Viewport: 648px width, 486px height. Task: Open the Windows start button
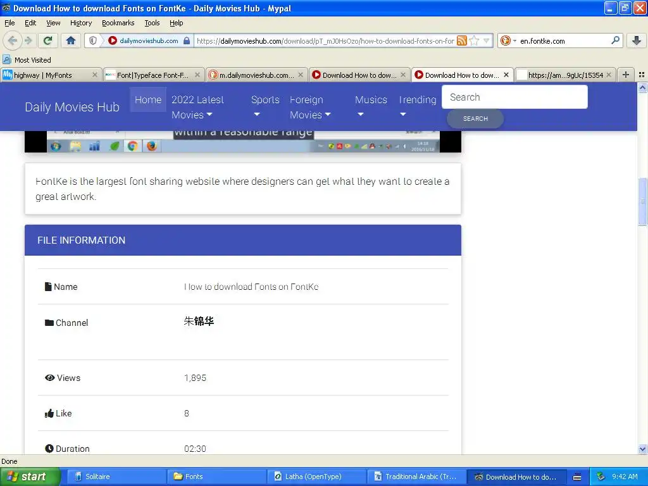[30, 477]
